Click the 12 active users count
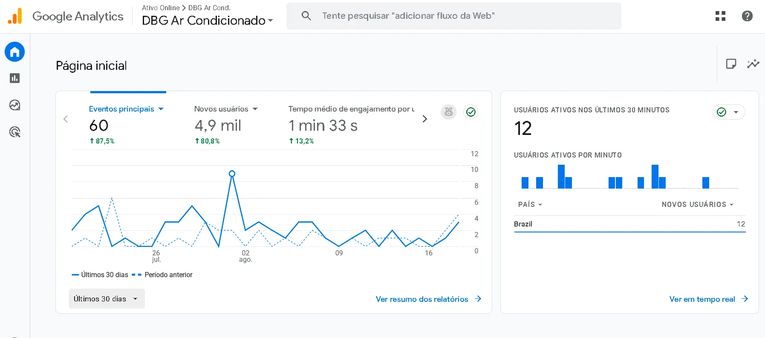This screenshot has width=765, height=338. pyautogui.click(x=523, y=129)
